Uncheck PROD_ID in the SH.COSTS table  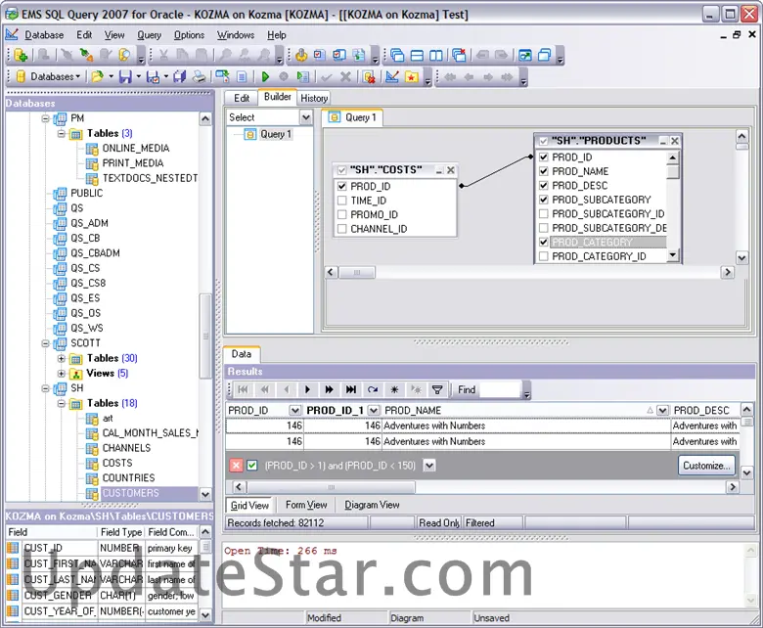342,186
